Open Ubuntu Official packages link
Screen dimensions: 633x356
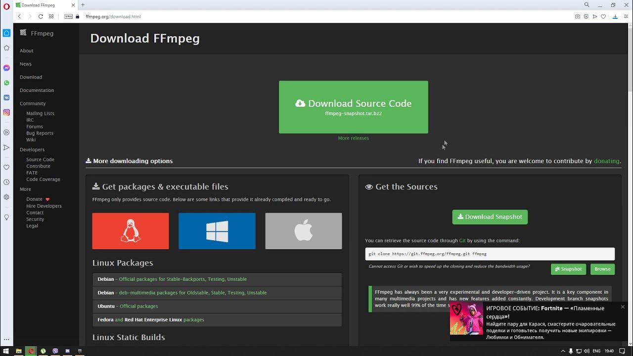(x=138, y=306)
